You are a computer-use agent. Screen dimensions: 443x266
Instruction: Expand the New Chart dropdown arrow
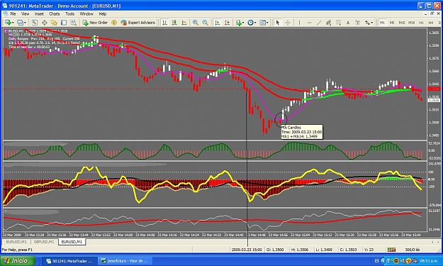tap(13, 23)
